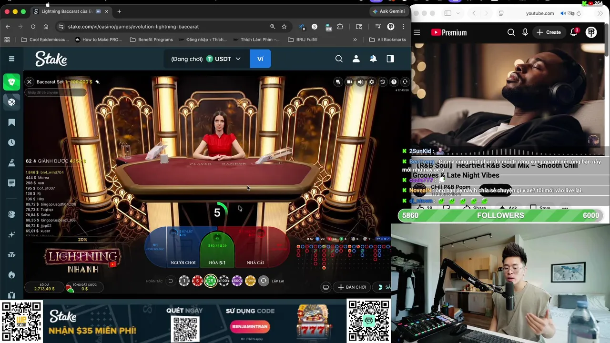
Task: Click the Chrome address bar URL
Action: click(x=133, y=27)
